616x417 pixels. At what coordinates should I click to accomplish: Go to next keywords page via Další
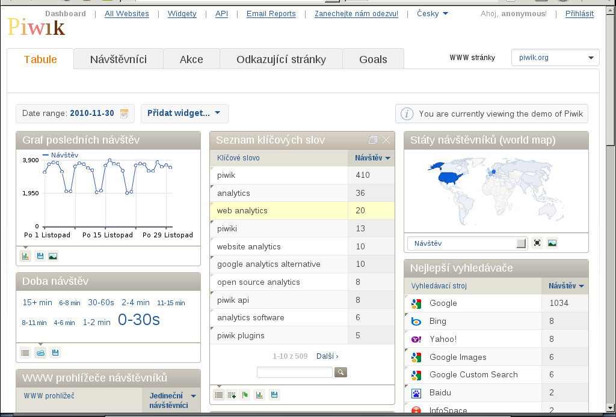tap(327, 356)
